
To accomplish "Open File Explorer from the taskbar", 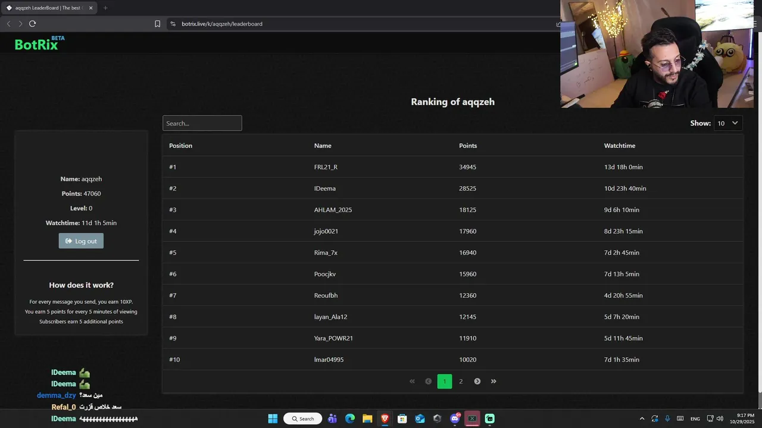I will point(367,418).
